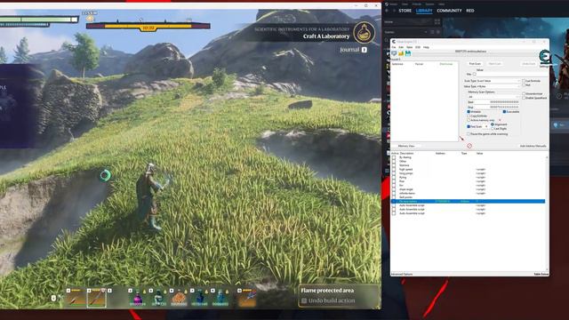This screenshot has width=569, height=320.
Task: Enable the Unrandomizer checkbox
Action: pos(524,93)
